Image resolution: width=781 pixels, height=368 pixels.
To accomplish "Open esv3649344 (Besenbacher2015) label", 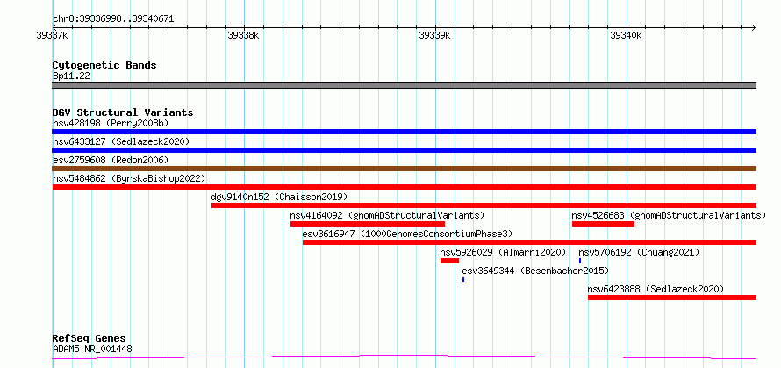I will point(535,271).
